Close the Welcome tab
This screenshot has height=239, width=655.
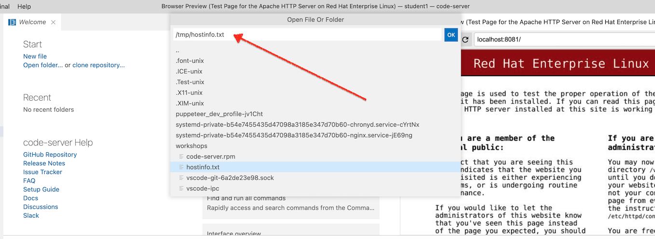pos(54,22)
